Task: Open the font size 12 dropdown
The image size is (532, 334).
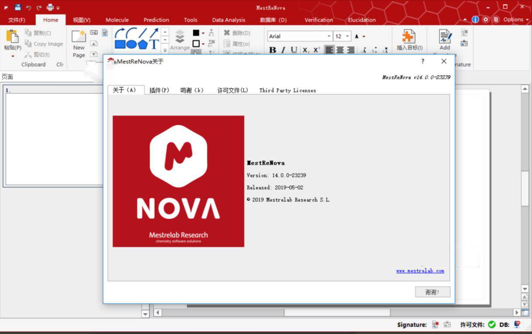Action: pos(348,36)
